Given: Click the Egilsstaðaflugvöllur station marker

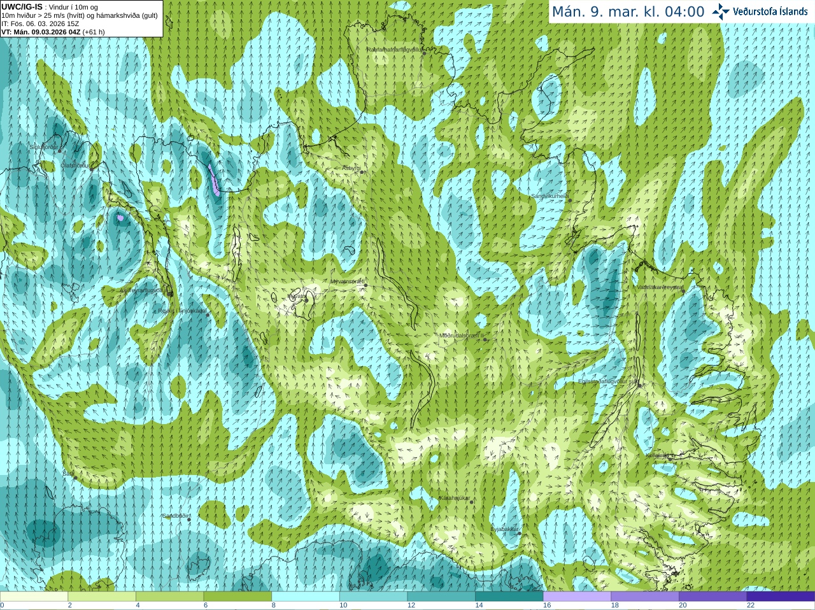Looking at the screenshot, I should click(639, 385).
